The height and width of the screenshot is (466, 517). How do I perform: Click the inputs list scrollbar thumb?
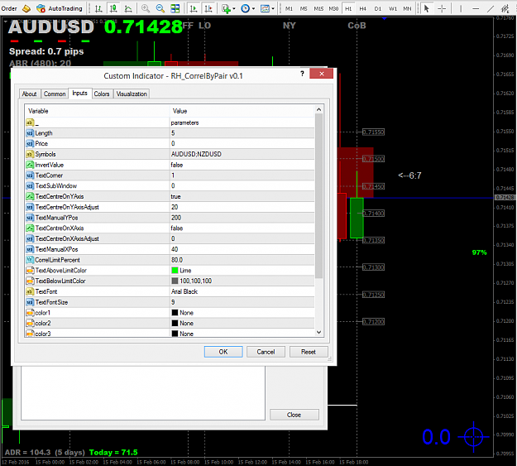318,196
